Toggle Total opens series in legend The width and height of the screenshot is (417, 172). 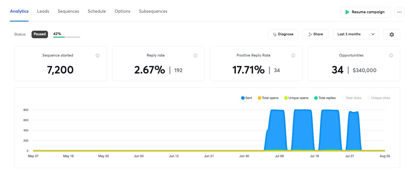tap(268, 98)
